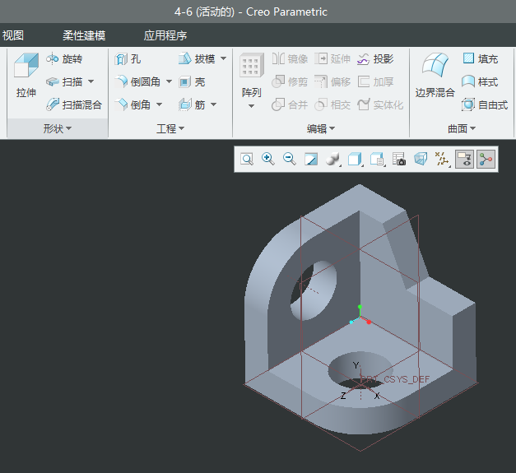Click the 偏移 (Offset) tool

(332, 81)
